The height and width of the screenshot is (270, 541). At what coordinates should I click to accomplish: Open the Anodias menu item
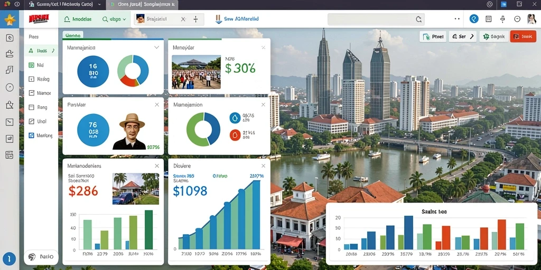coord(78,20)
